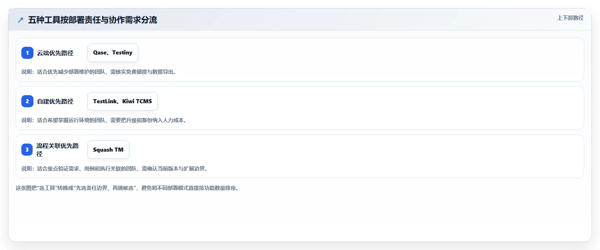Select the Squash TM chip
The image size is (600, 250).
pyautogui.click(x=108, y=150)
